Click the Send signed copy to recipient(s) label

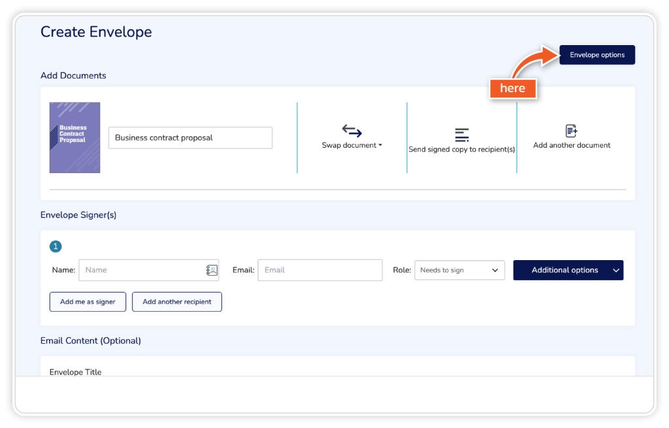tap(462, 150)
